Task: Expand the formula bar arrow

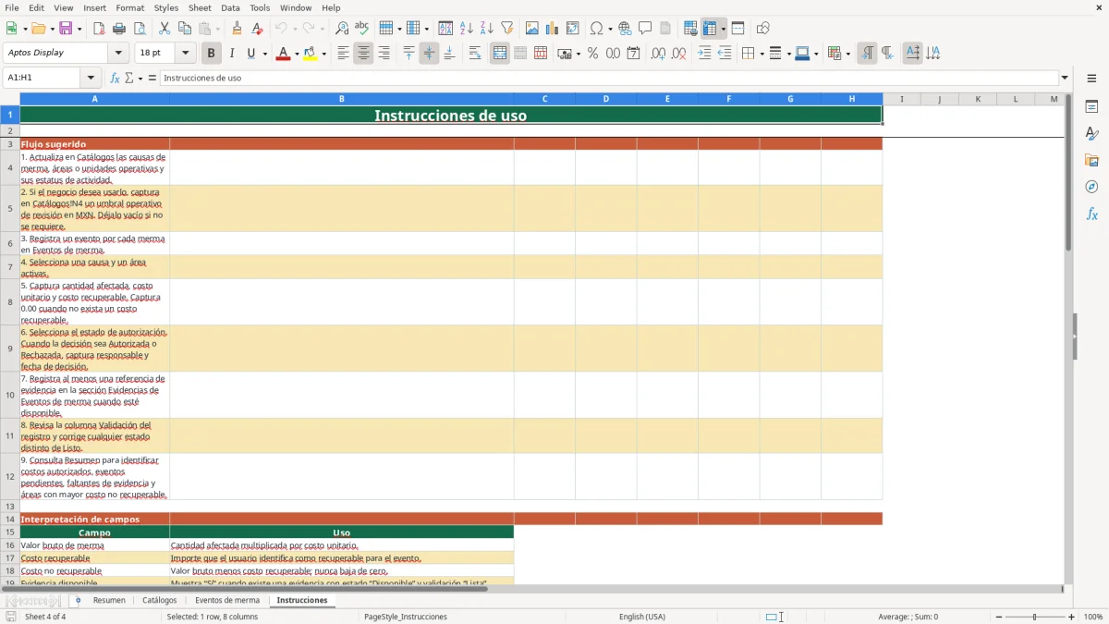Action: [1065, 78]
